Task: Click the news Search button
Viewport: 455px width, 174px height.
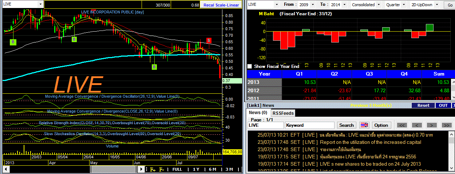Action: click(346, 125)
